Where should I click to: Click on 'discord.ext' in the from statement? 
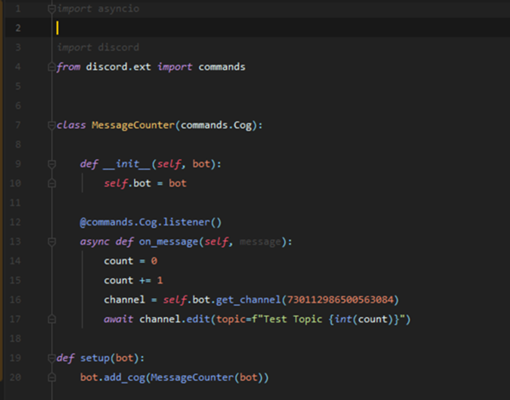point(118,67)
